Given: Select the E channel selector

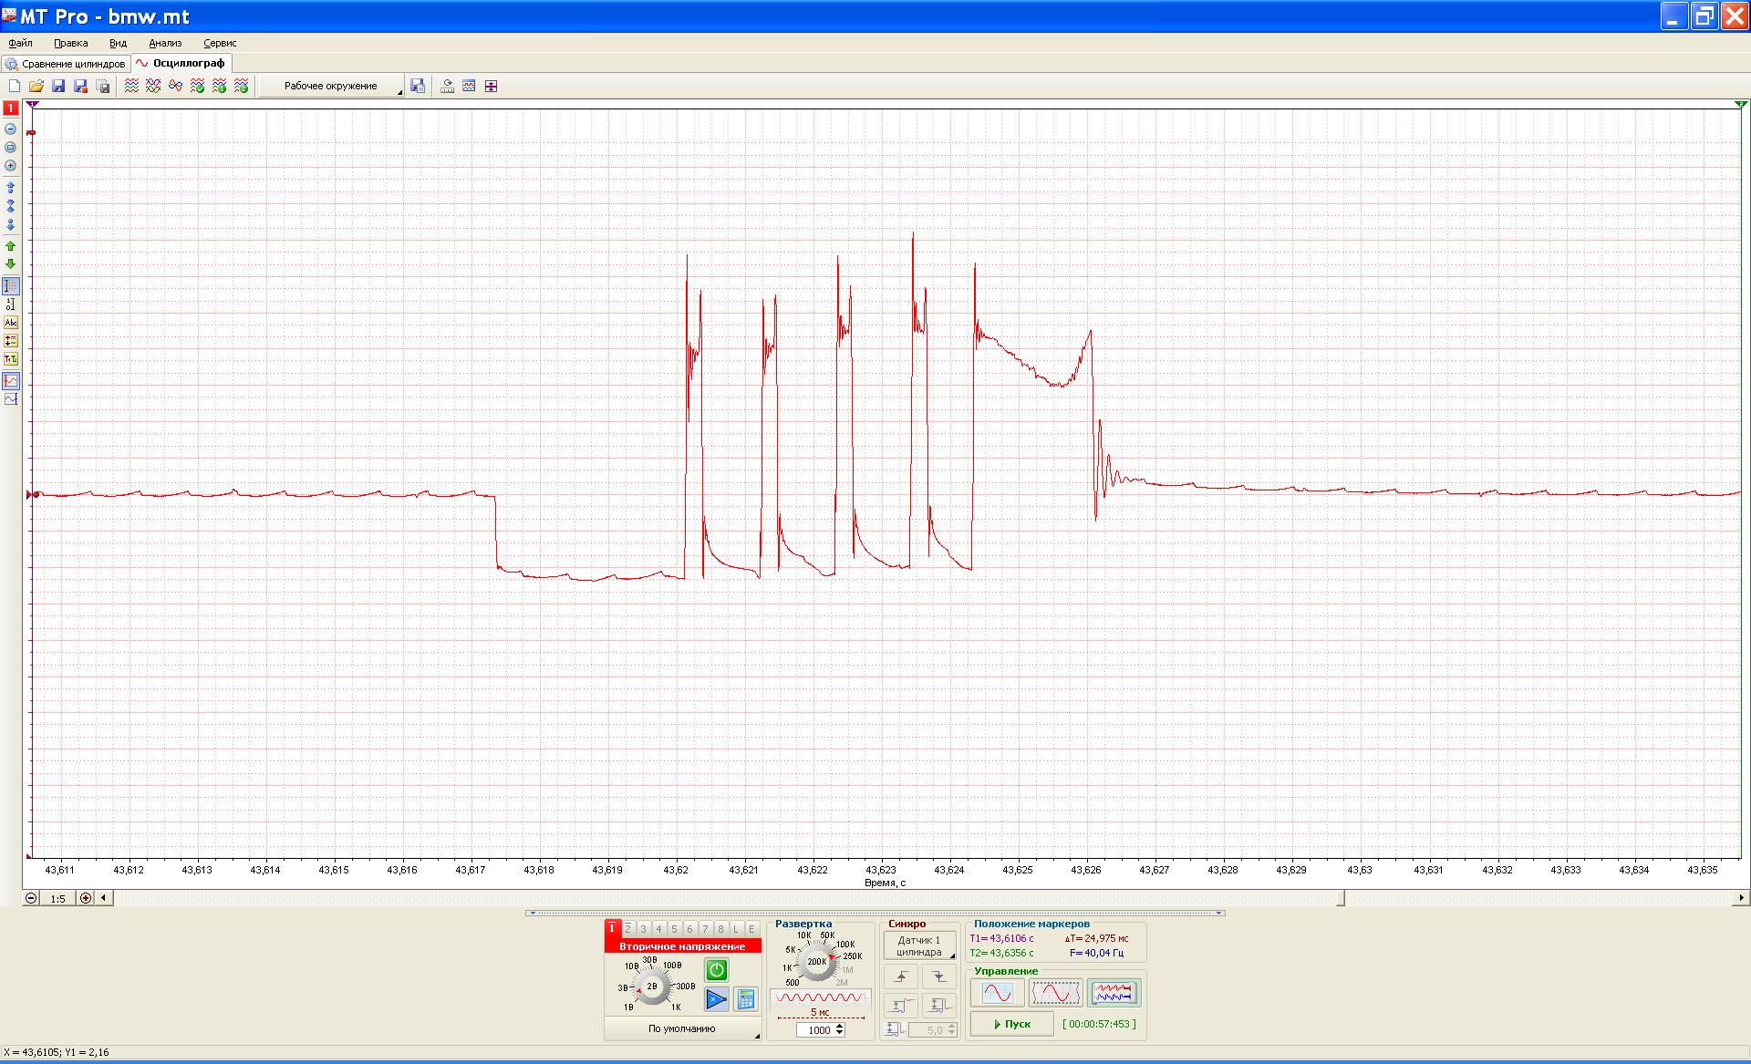Looking at the screenshot, I should [x=752, y=929].
